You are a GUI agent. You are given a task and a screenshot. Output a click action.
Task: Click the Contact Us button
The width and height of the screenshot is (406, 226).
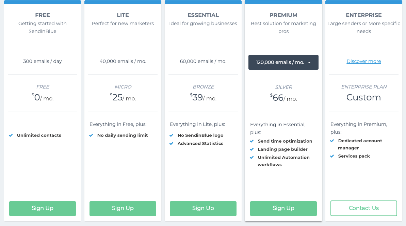pyautogui.click(x=364, y=208)
